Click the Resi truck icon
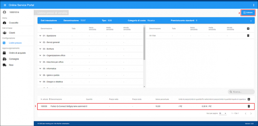 point(5,65)
